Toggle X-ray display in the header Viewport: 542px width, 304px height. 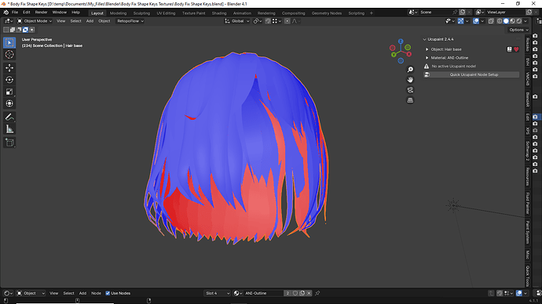491,21
